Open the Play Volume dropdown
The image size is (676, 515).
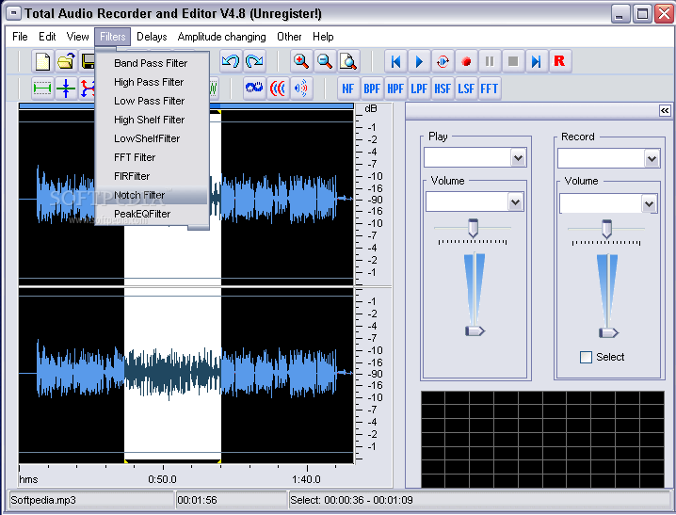(x=515, y=201)
